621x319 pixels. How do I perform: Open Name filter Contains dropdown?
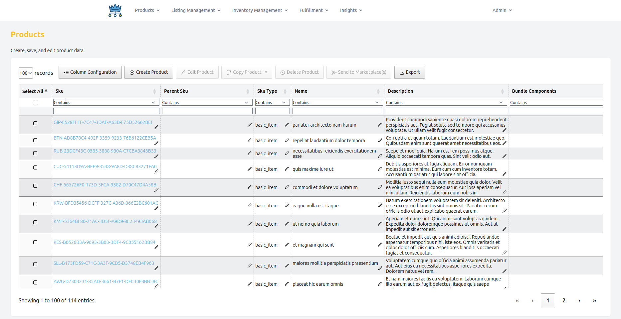pyautogui.click(x=337, y=102)
